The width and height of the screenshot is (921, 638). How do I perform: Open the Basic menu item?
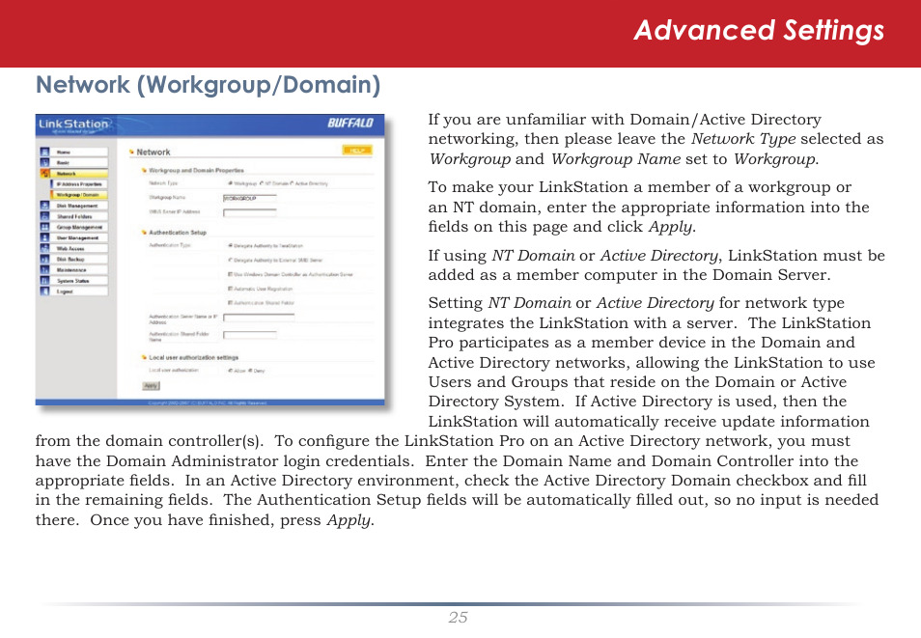pyautogui.click(x=79, y=162)
